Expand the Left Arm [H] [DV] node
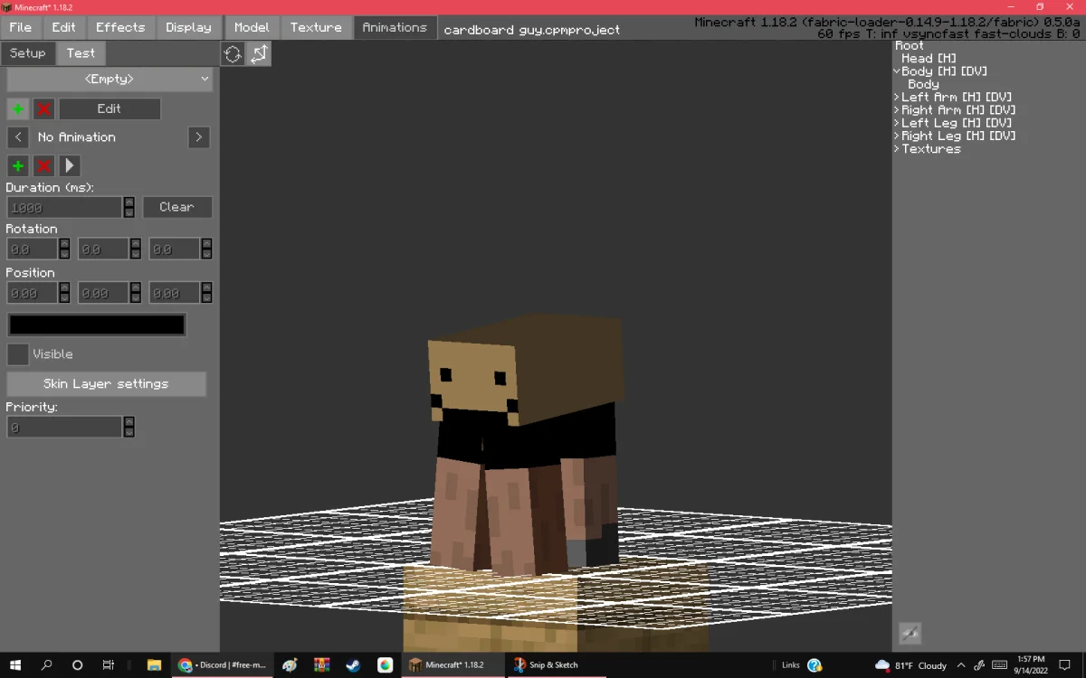 (x=897, y=97)
